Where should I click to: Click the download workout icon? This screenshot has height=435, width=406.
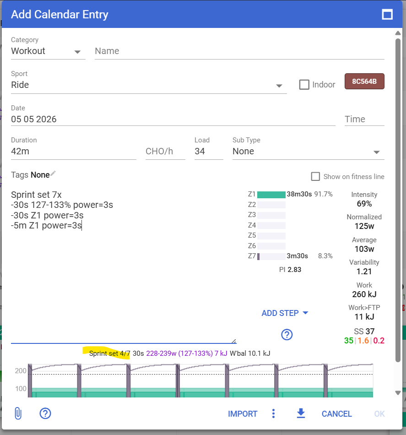(301, 413)
